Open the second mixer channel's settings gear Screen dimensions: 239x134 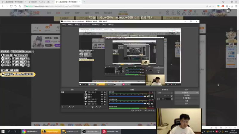point(152,104)
